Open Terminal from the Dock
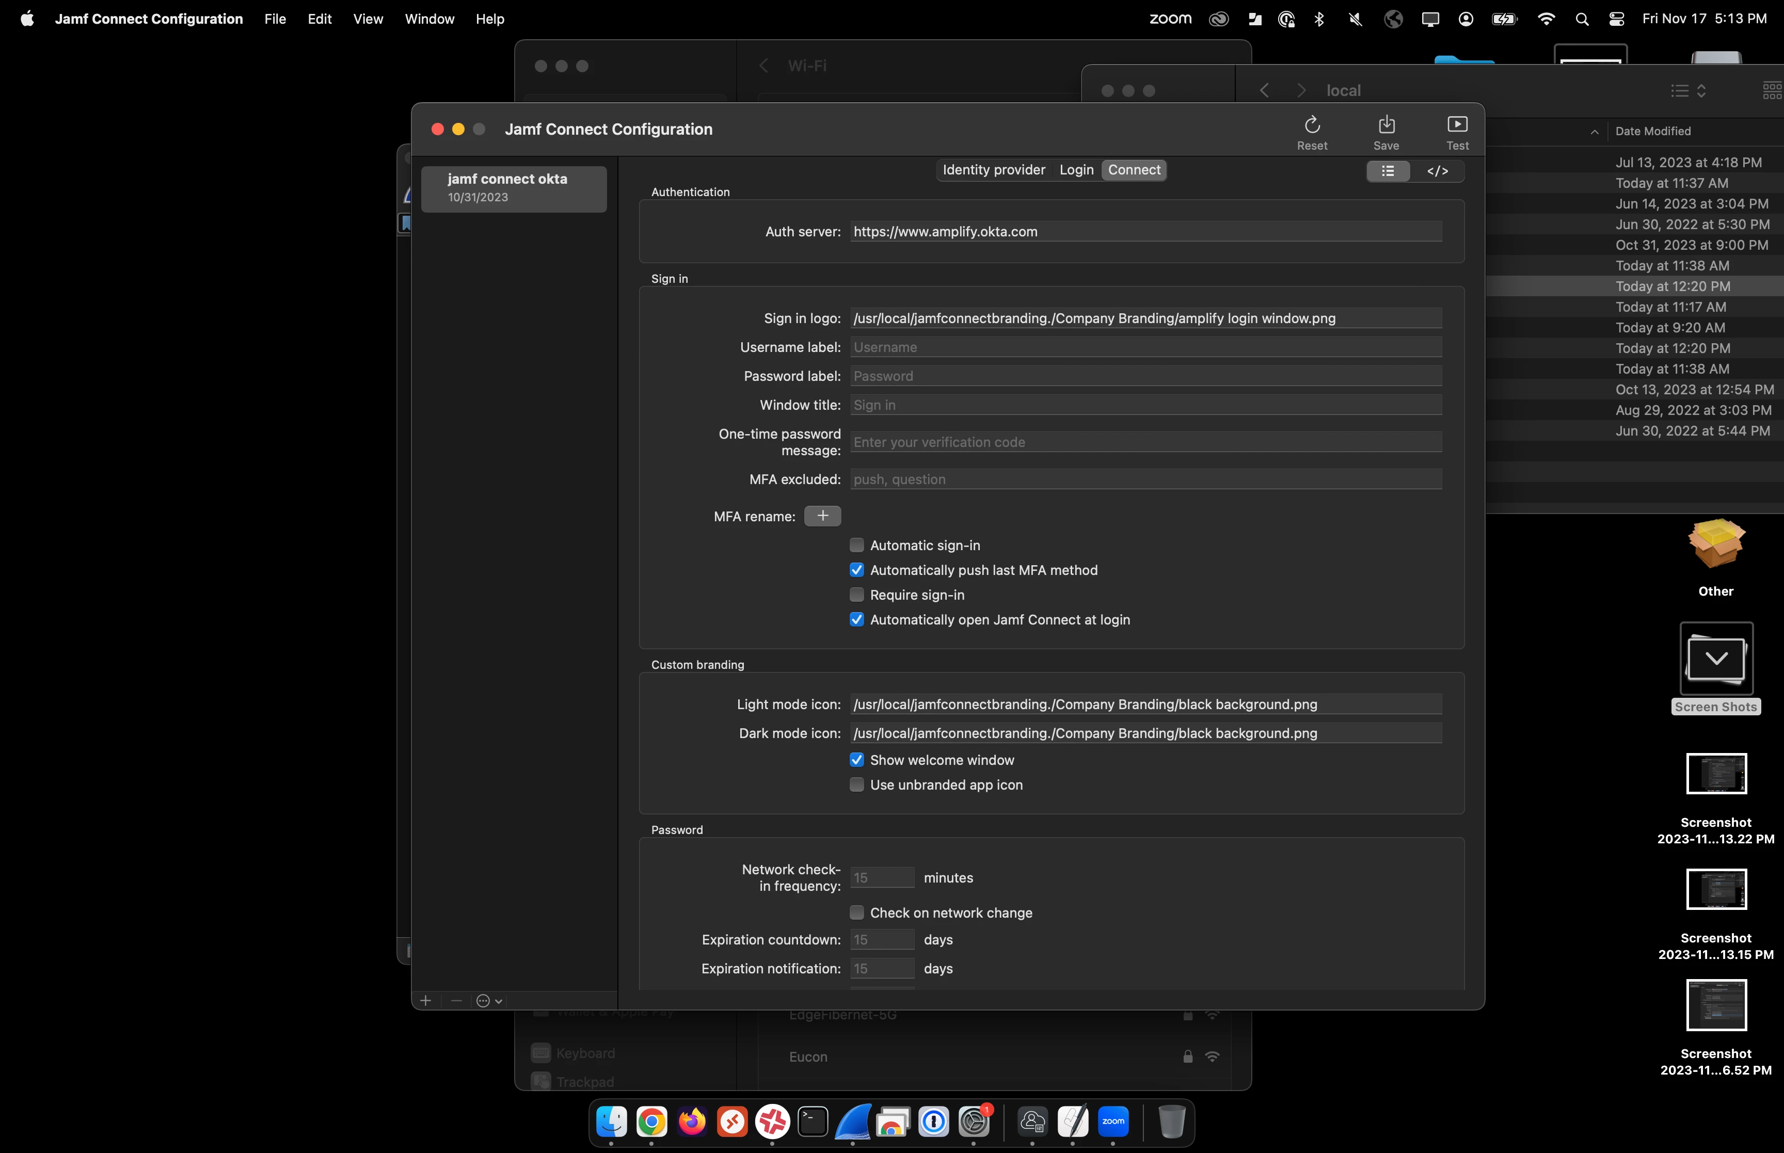 [x=813, y=1122]
